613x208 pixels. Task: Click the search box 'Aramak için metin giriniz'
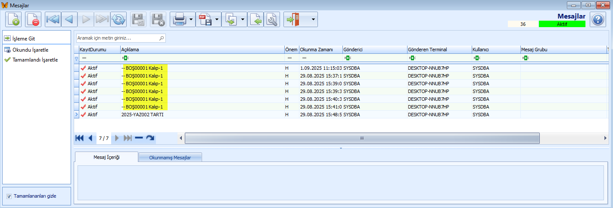pos(118,38)
